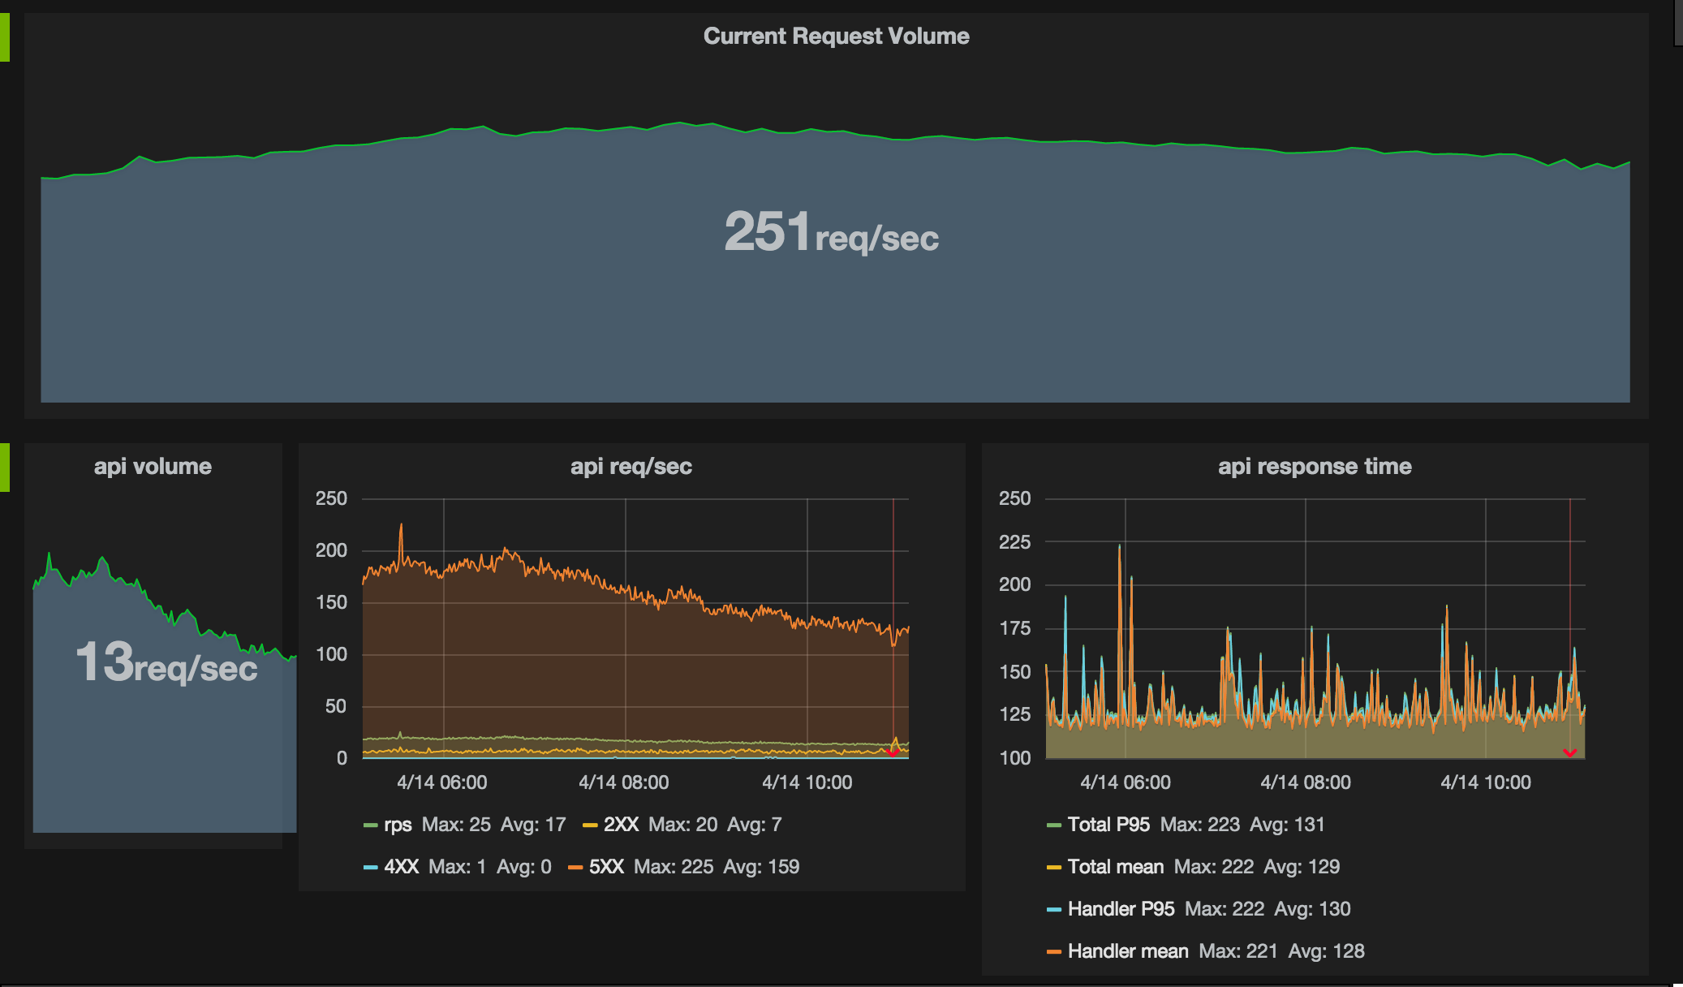Click the green row handle at the top left
1683x987 pixels.
(4, 37)
